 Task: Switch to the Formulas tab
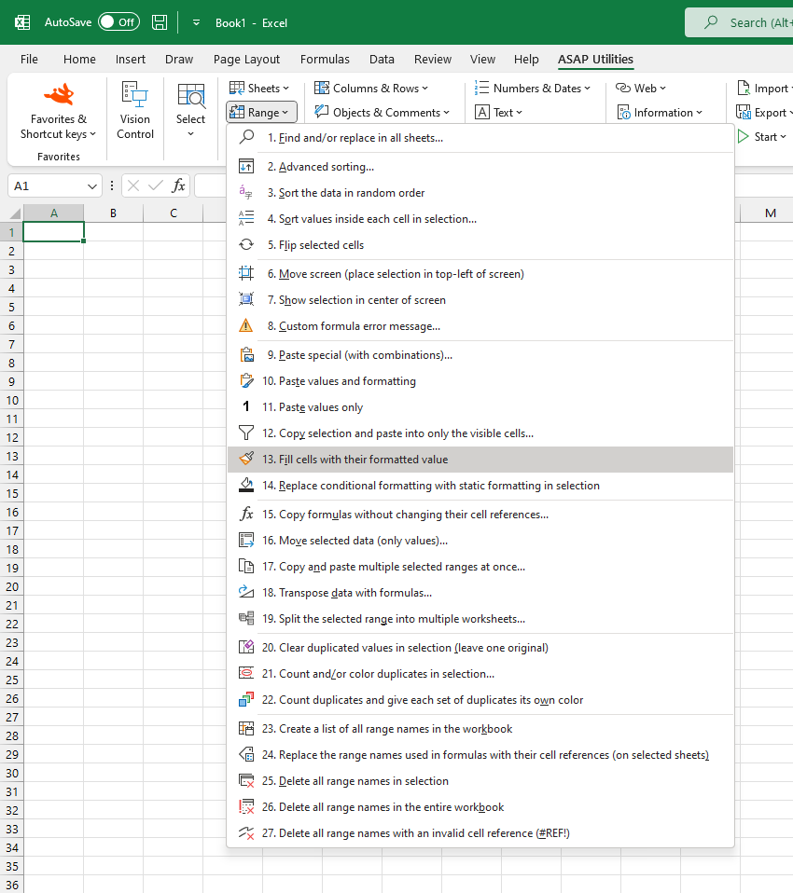325,60
